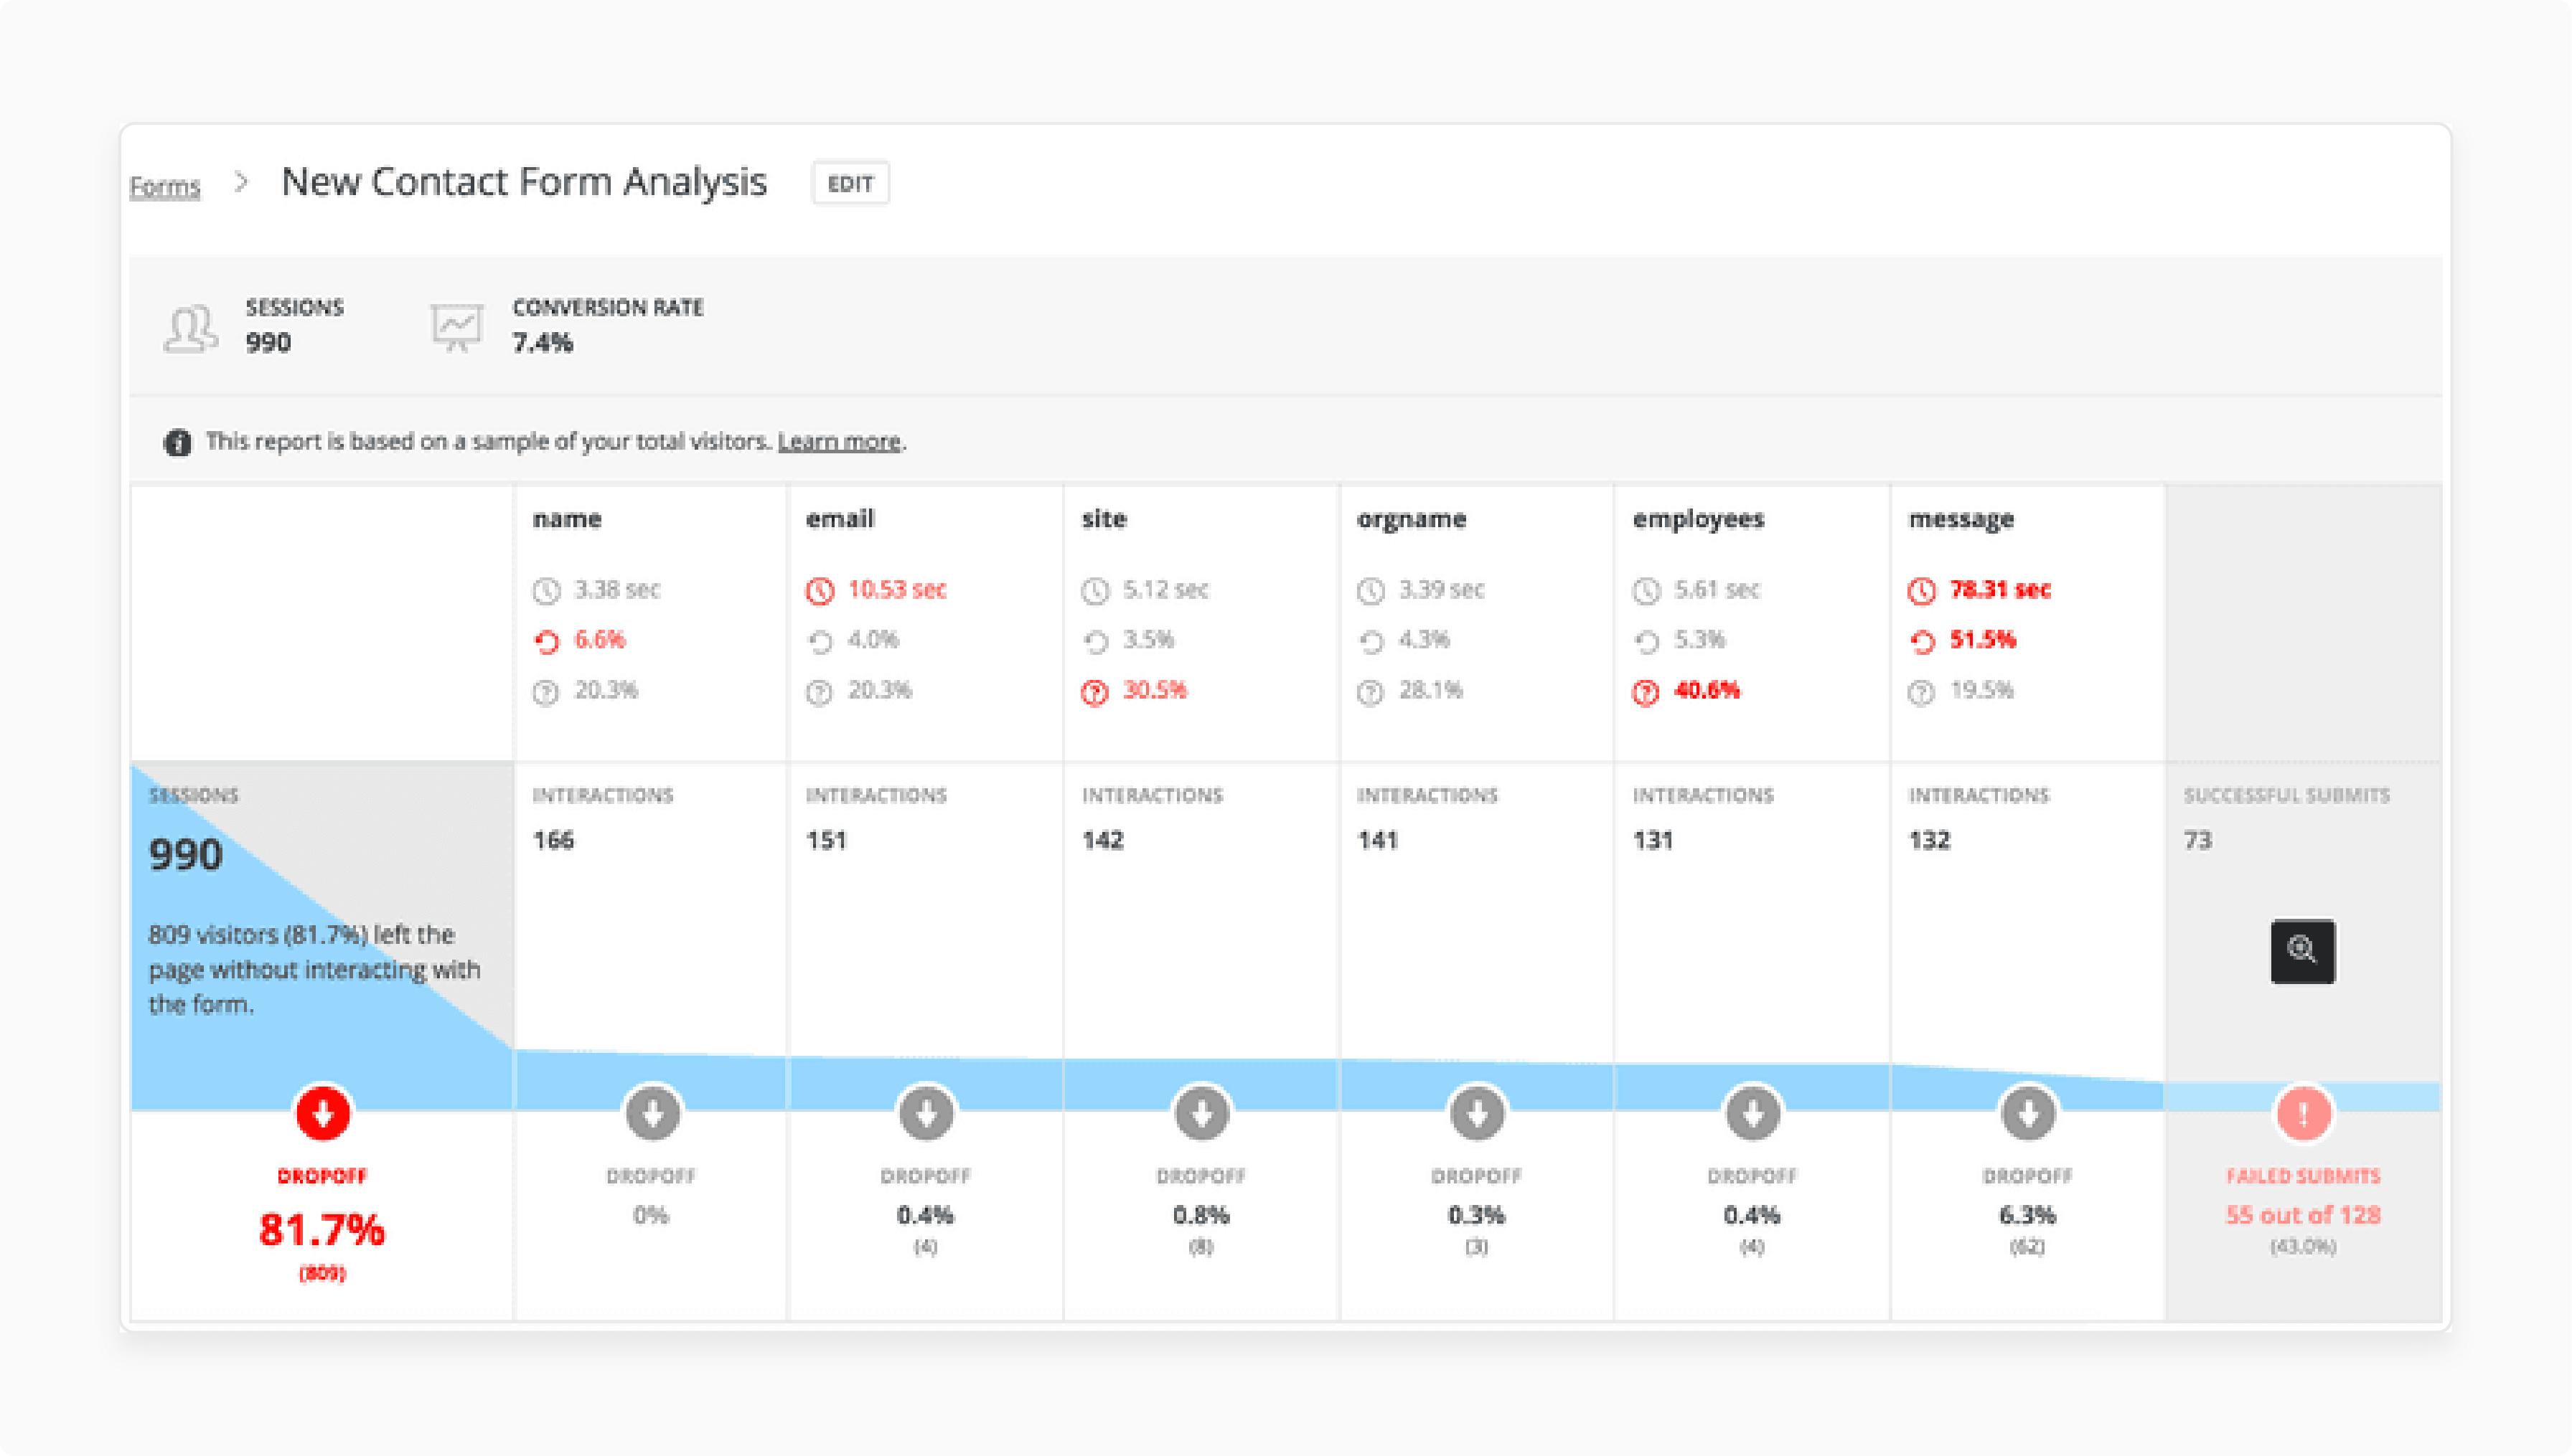
Task: Click the clock icon beside 3.39 sec
Action: tap(1371, 591)
